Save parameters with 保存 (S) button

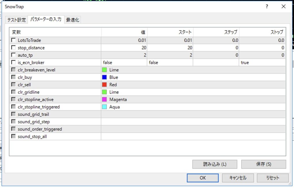pos(264,164)
